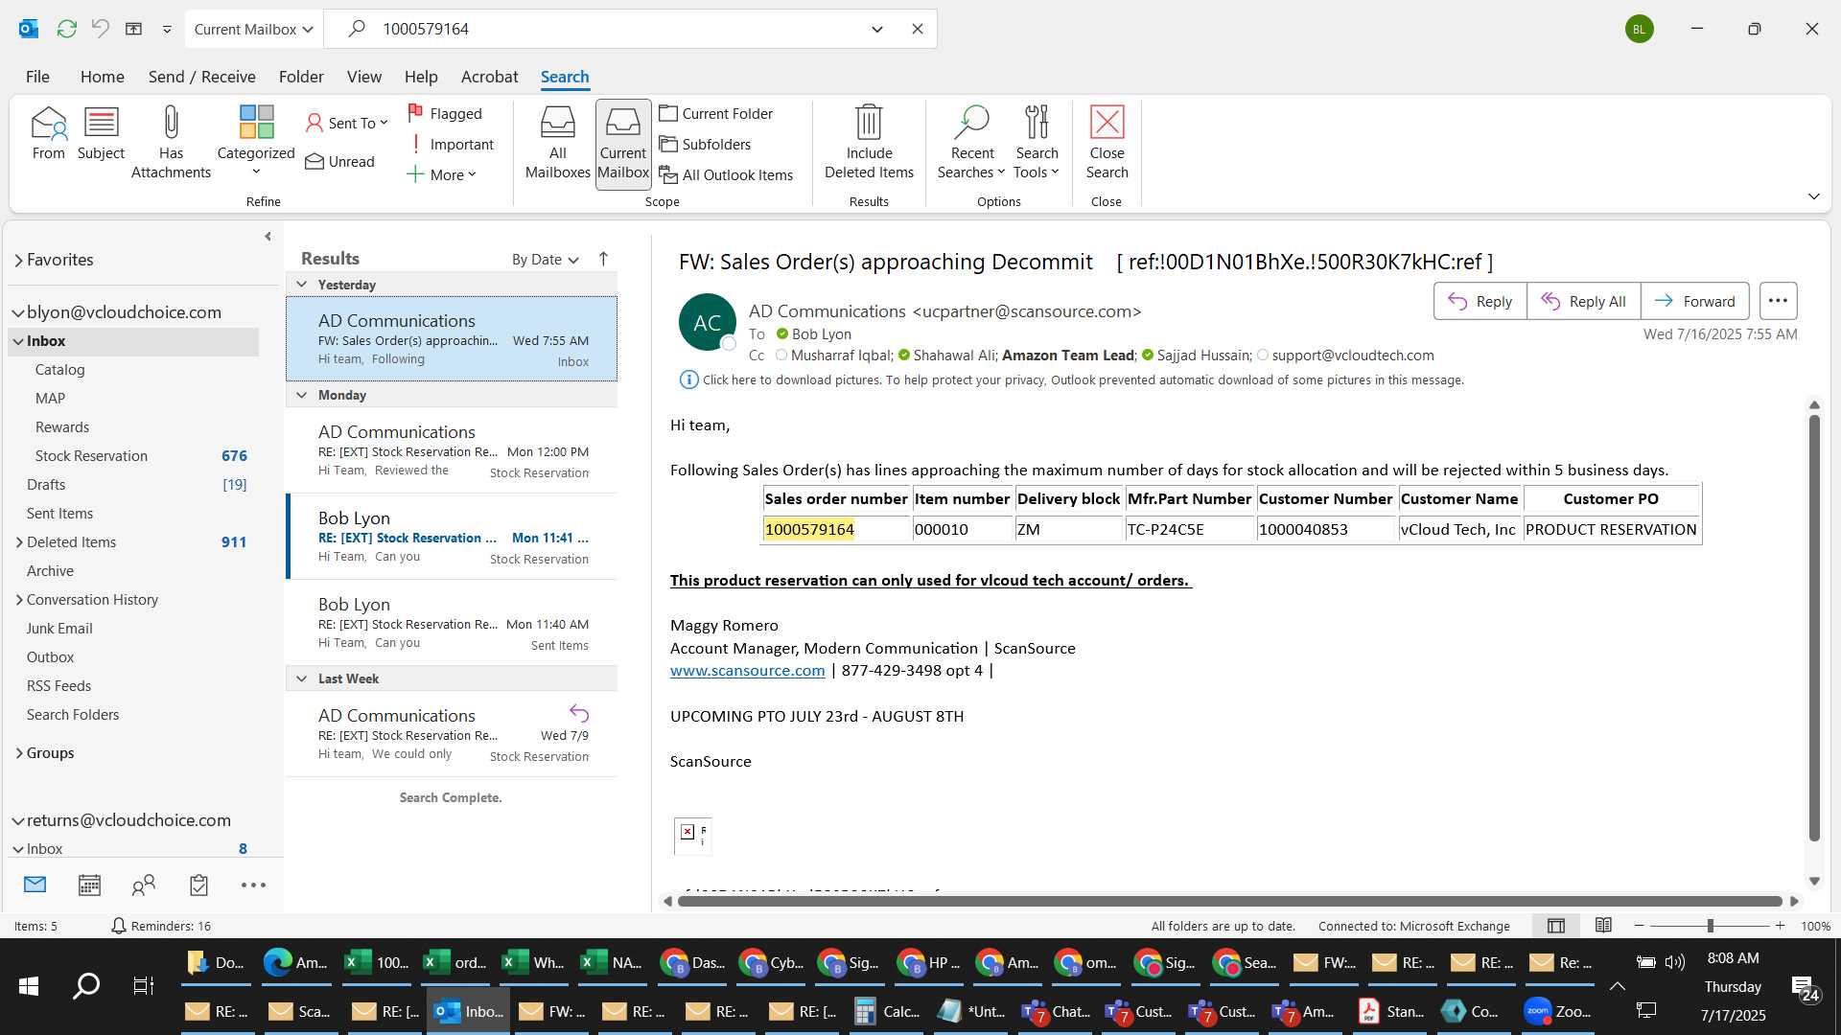Screen dimensions: 1841x1035
Task: Click the Send/Receive sync icon in title bar
Action: pyautogui.click(x=66, y=29)
